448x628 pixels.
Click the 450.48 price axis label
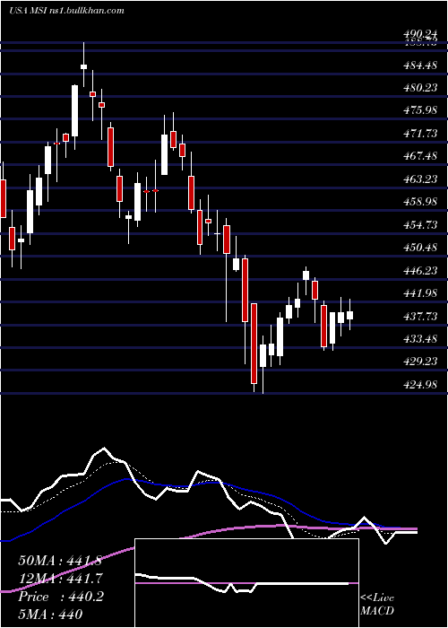[420, 248]
